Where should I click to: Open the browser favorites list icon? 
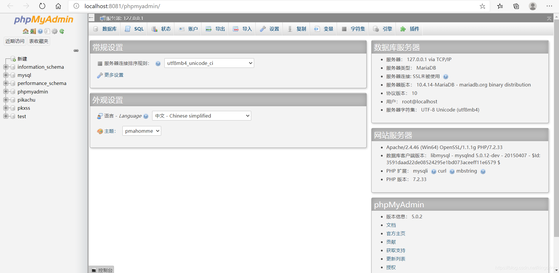click(500, 6)
